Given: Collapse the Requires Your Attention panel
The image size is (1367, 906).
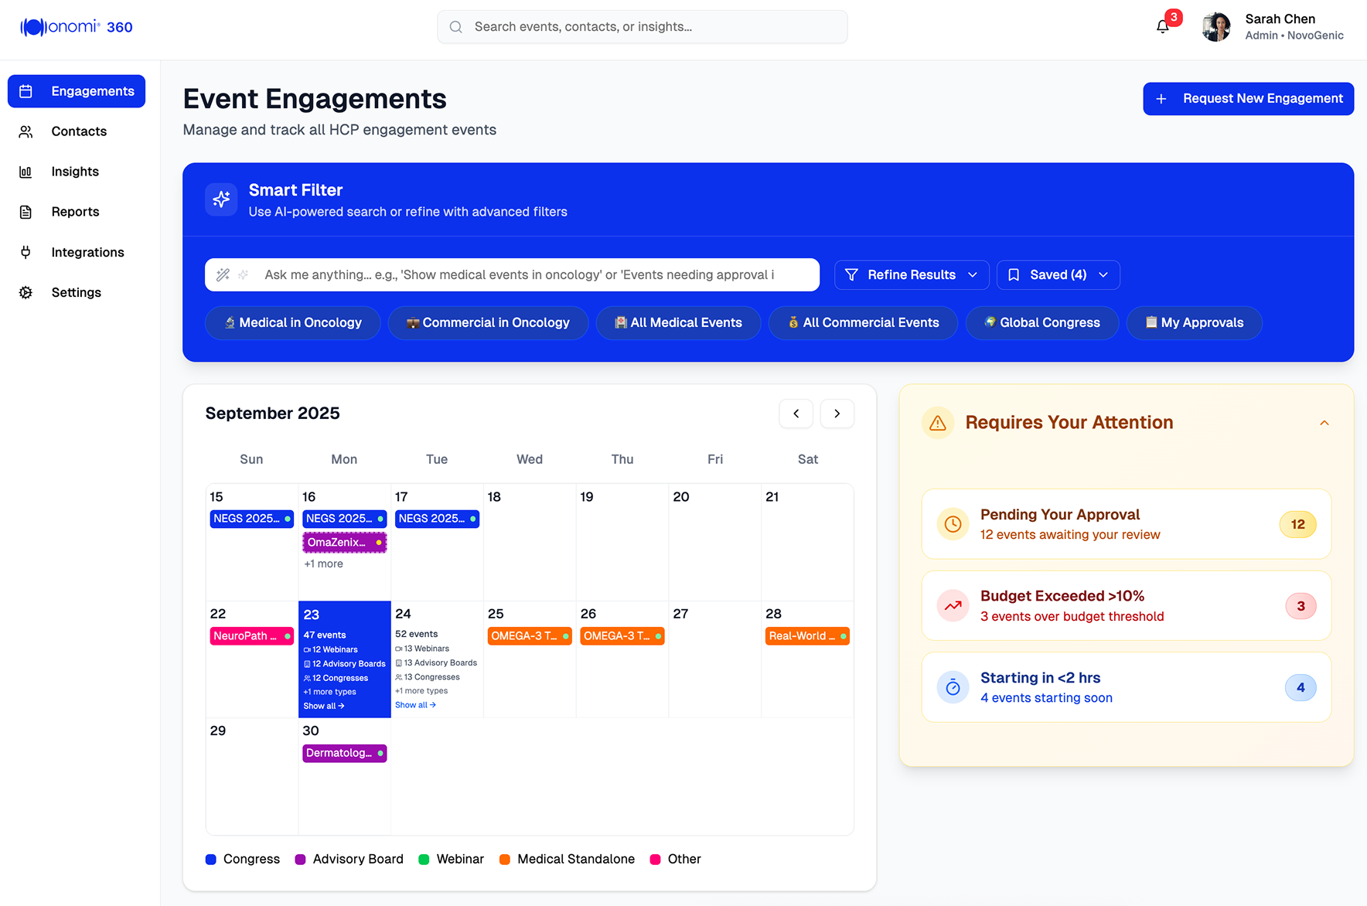Looking at the screenshot, I should tap(1324, 423).
